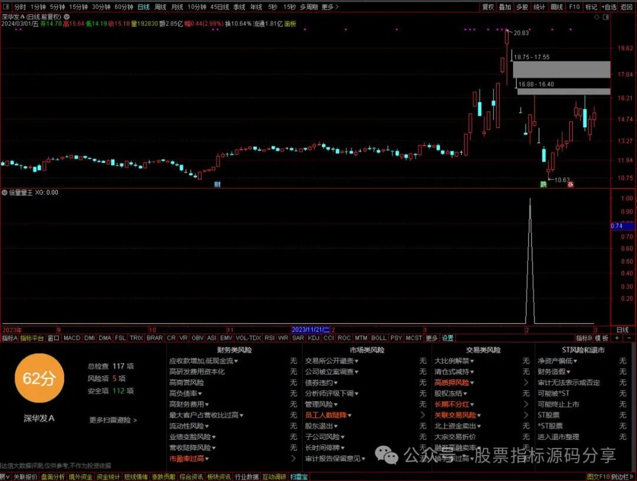The height and width of the screenshot is (481, 637).
Task: Switch chart to 月线 monthly period
Action: 177,7
